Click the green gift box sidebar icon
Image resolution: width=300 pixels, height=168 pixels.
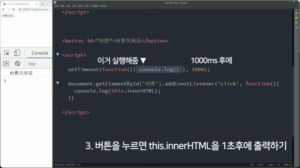(x=296, y=23)
